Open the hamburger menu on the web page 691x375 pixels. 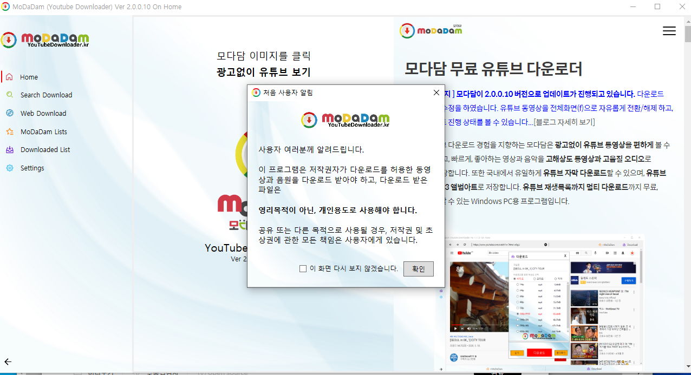point(669,31)
